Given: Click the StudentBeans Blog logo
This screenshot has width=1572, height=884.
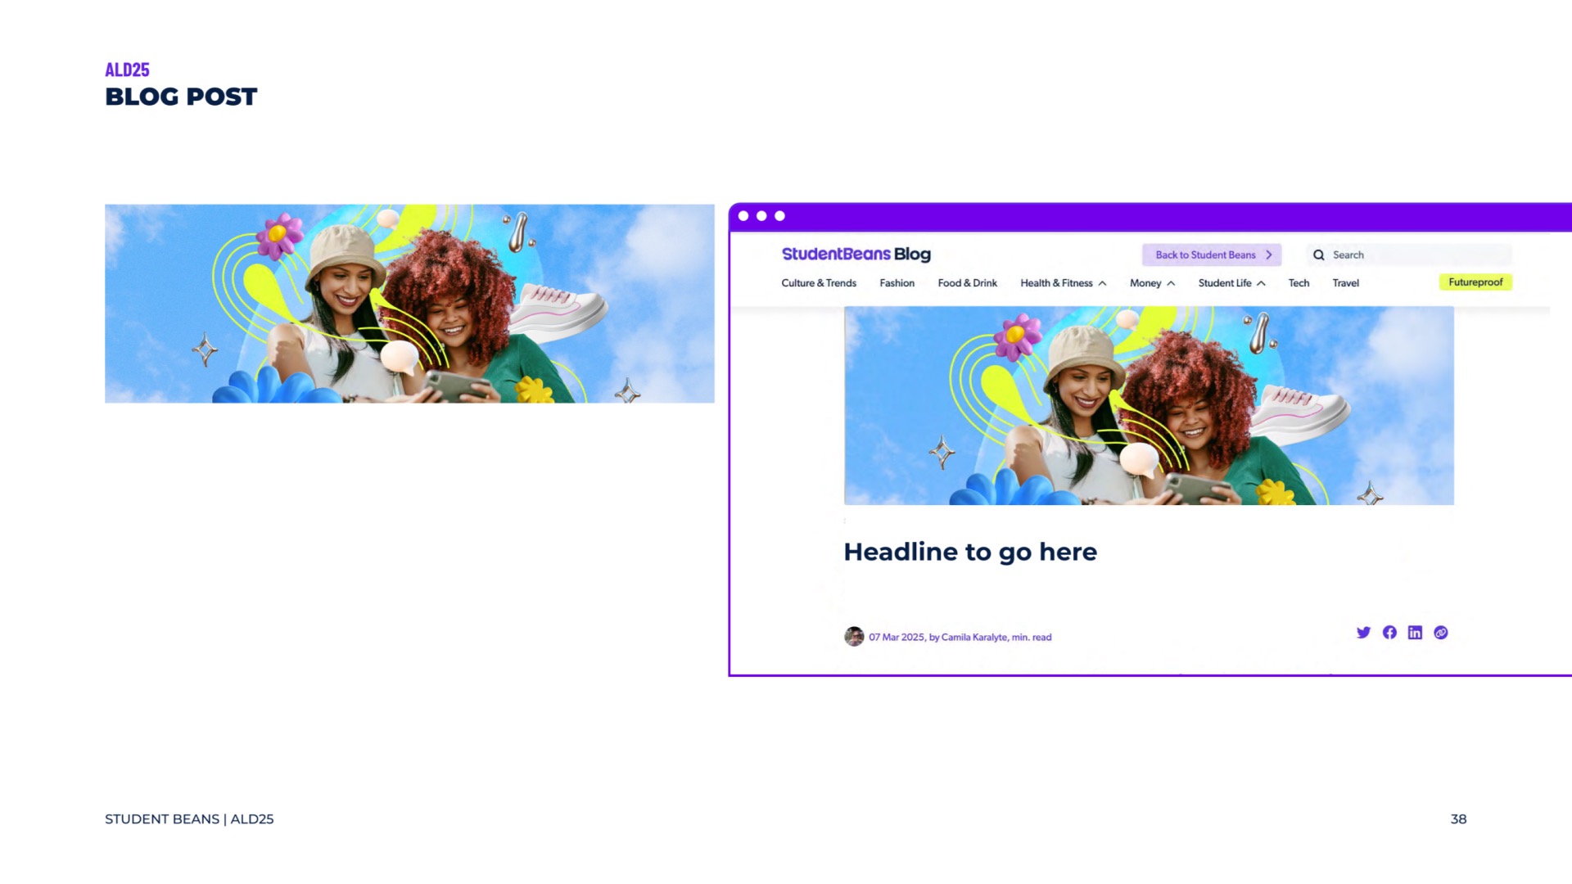Looking at the screenshot, I should 856,255.
